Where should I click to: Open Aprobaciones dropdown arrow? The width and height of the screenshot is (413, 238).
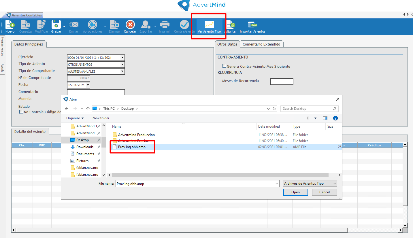point(105,27)
